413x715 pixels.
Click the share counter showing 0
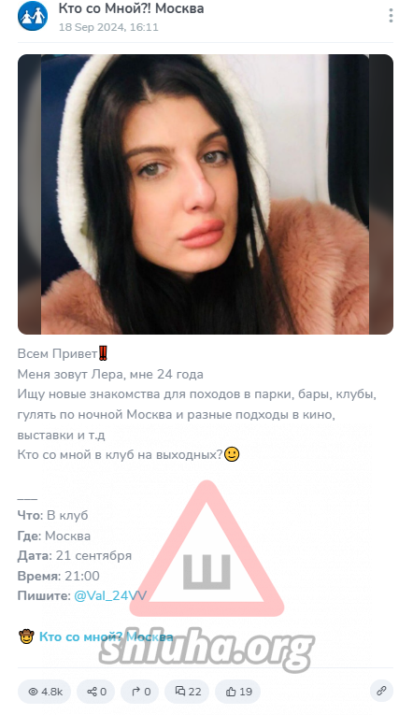click(96, 692)
